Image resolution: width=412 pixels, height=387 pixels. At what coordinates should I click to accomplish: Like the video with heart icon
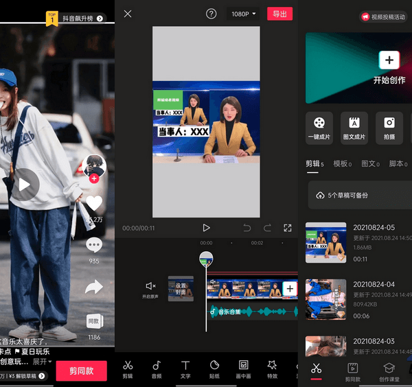[x=94, y=203]
